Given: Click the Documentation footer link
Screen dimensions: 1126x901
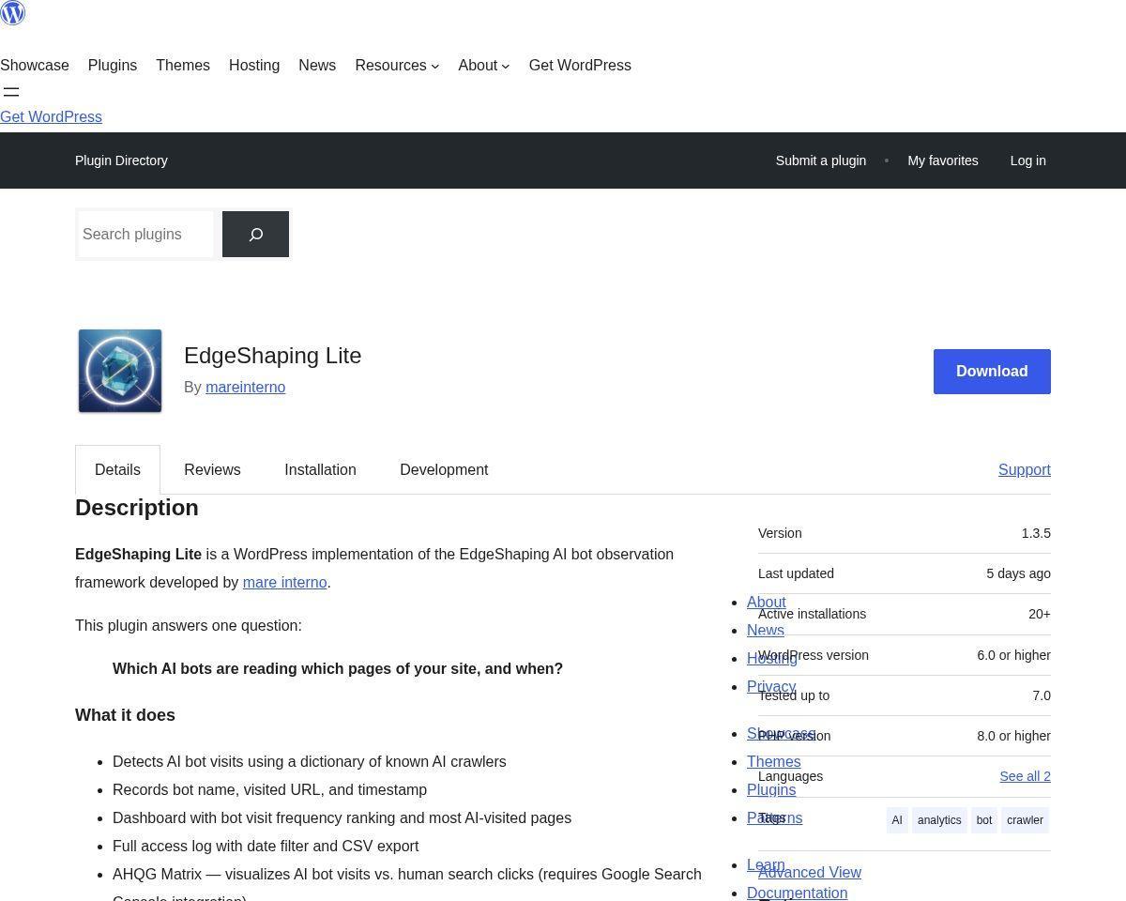Looking at the screenshot, I should point(798,893).
